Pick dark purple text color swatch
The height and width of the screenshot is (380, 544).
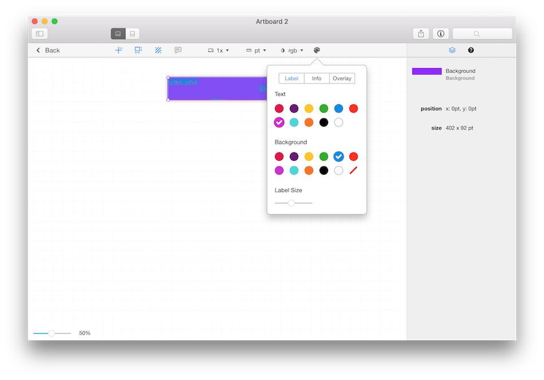[294, 109]
